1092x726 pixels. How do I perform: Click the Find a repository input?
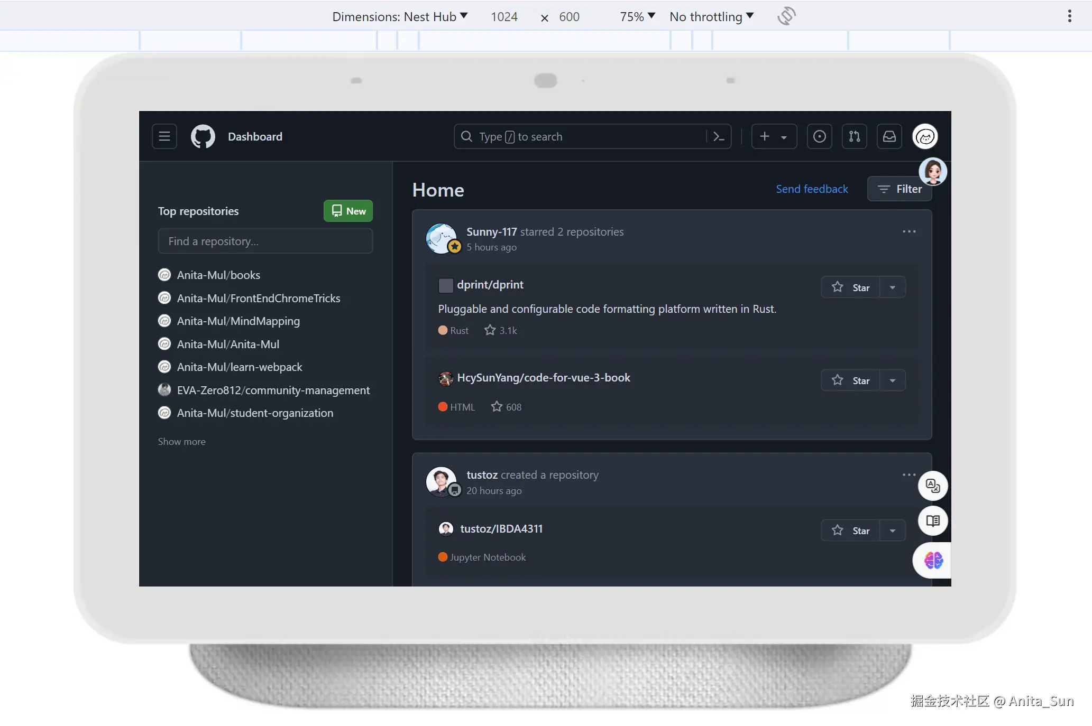[265, 241]
